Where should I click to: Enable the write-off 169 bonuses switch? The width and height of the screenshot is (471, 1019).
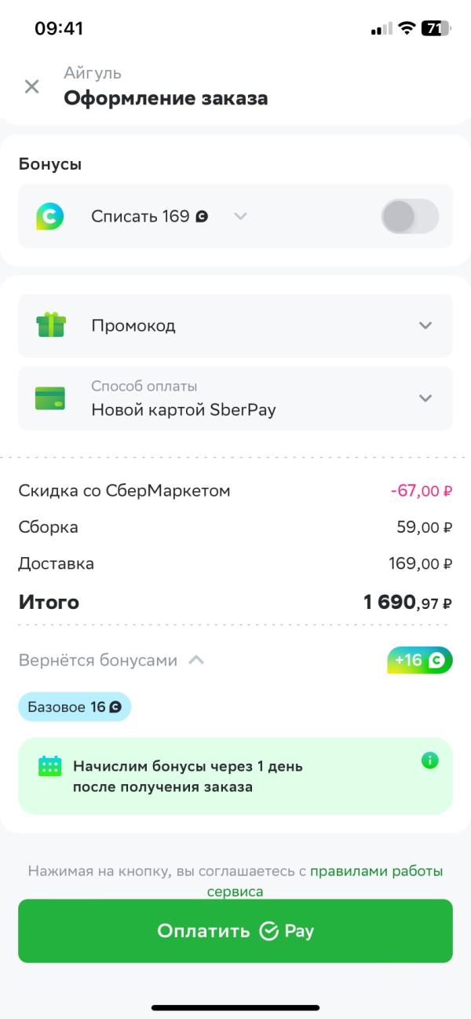pos(410,216)
